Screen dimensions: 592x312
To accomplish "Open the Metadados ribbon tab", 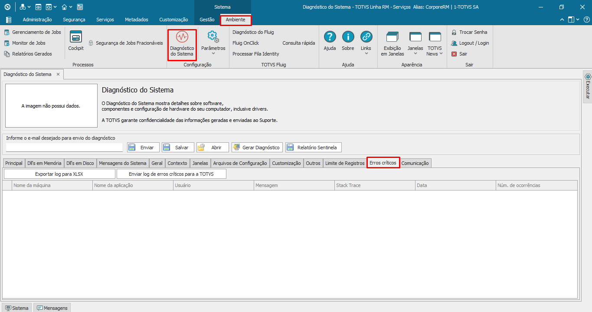I will click(137, 20).
